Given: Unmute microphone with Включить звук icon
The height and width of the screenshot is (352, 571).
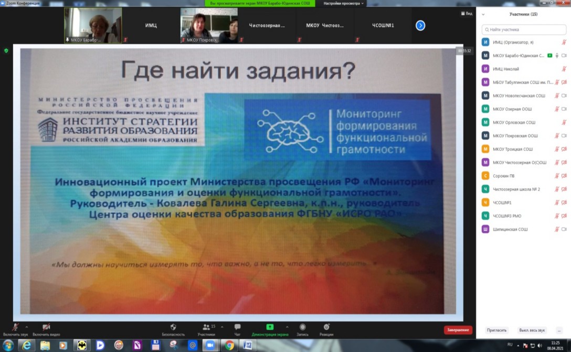Looking at the screenshot, I should point(15,327).
